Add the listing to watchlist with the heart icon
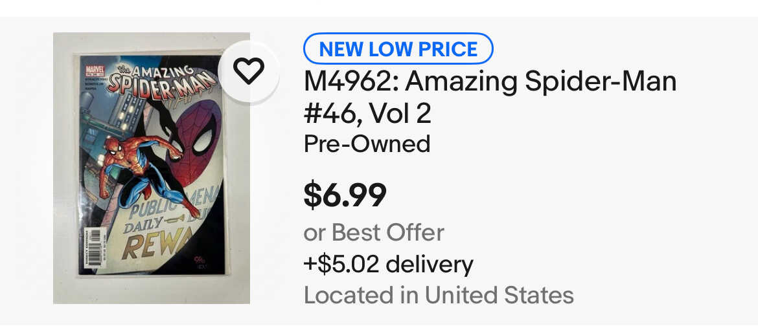The width and height of the screenshot is (758, 326). (249, 71)
